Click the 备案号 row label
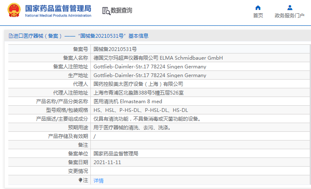The image size is (311, 189). [x=80, y=49]
